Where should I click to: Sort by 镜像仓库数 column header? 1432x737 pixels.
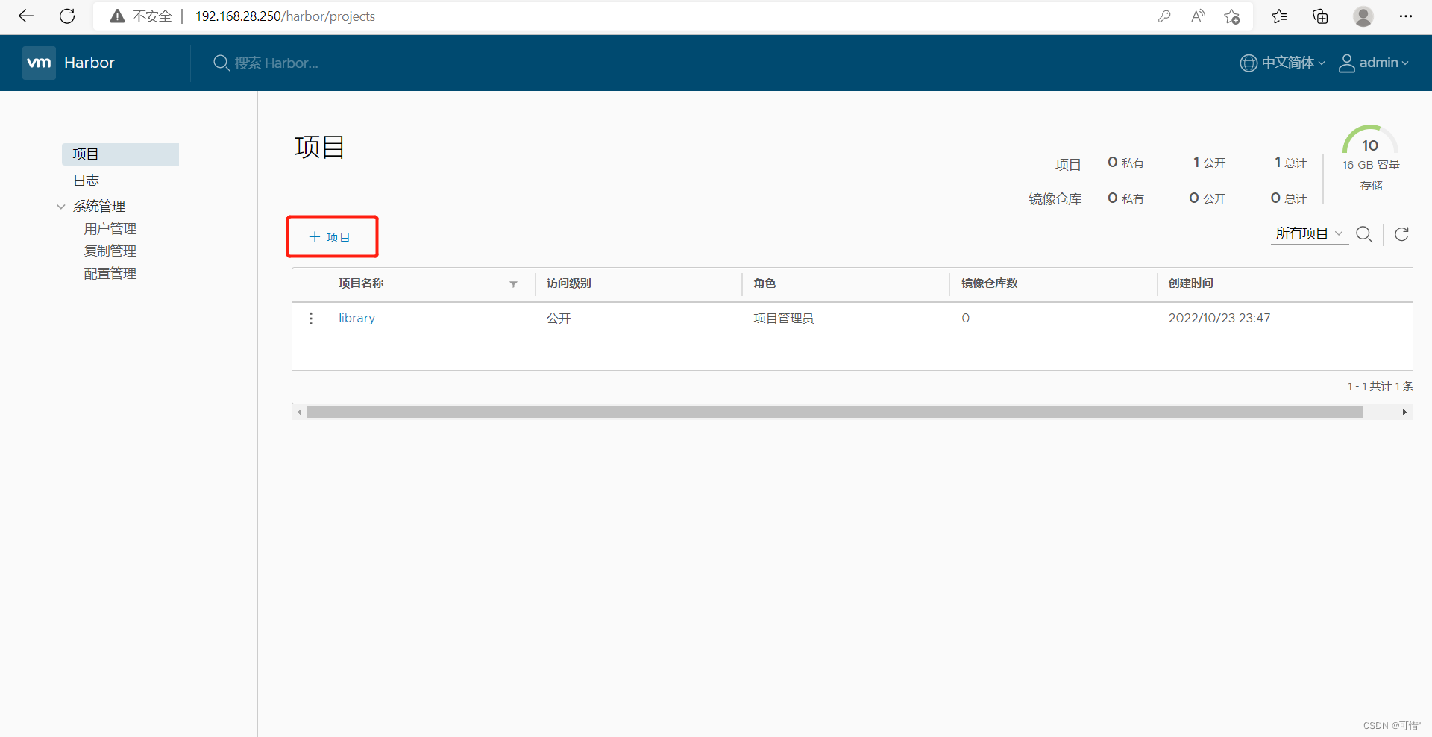[989, 283]
